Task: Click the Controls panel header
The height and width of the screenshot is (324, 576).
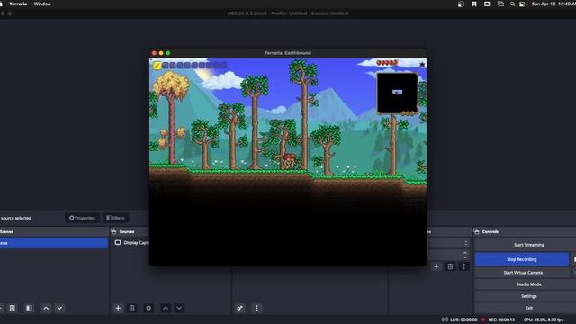Action: 525,231
